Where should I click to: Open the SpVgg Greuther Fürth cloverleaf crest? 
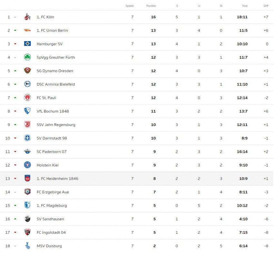pyautogui.click(x=27, y=57)
